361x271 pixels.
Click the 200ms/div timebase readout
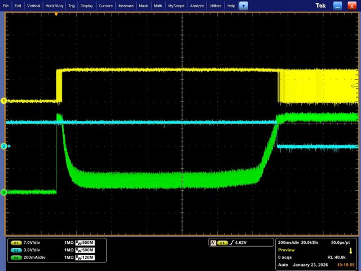(289, 242)
